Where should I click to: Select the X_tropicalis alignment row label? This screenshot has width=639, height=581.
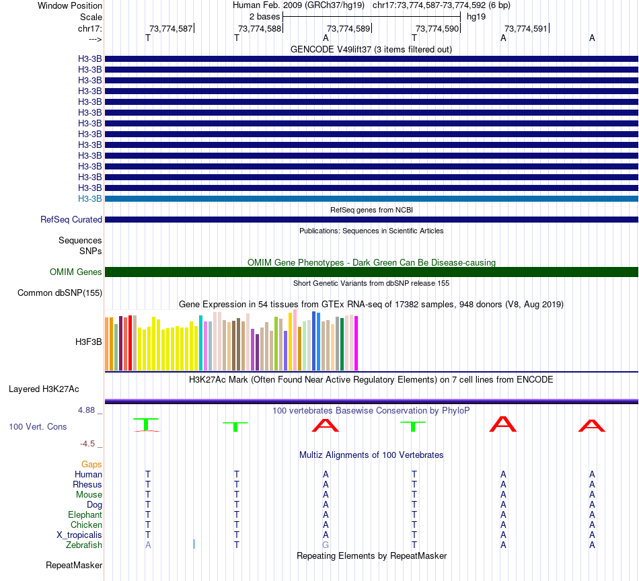click(x=79, y=535)
